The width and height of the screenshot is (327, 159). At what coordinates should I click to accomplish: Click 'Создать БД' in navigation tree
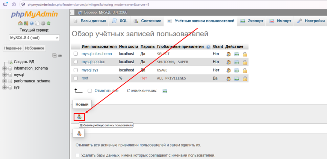[24, 62]
